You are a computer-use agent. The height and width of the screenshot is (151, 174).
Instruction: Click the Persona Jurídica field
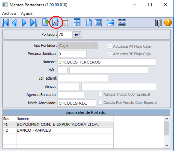(x=72, y=54)
